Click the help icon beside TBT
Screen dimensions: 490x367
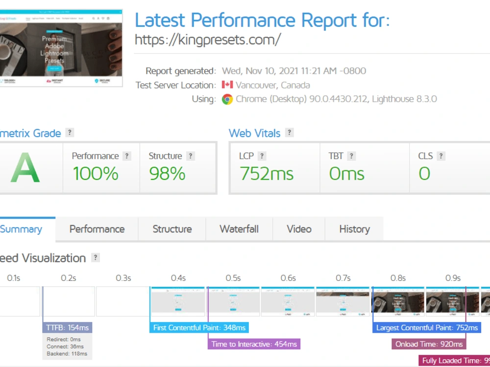click(x=351, y=156)
